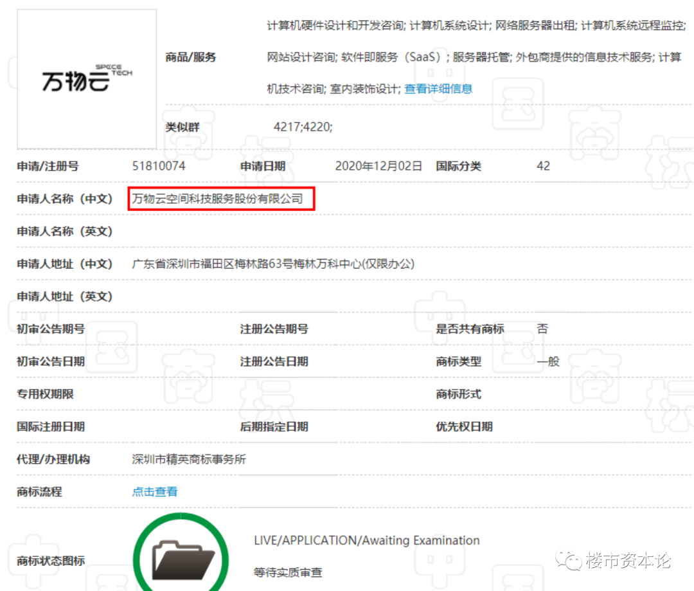Click the 类似群 label
Image resolution: width=694 pixels, height=591 pixels.
click(x=182, y=127)
